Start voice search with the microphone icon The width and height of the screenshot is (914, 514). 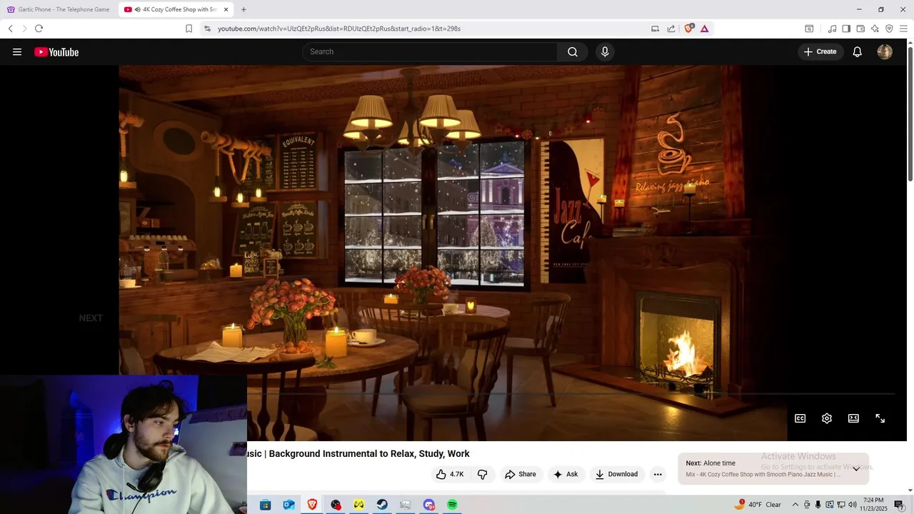pyautogui.click(x=605, y=51)
